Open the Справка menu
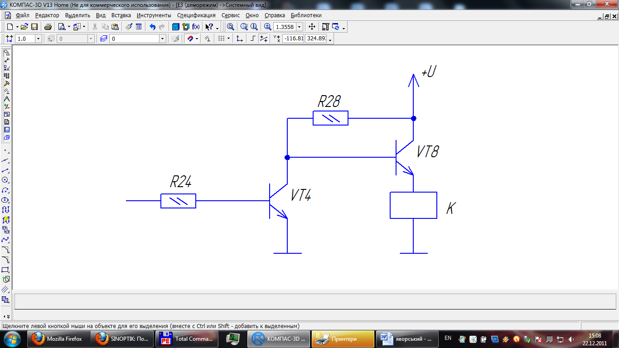This screenshot has width=619, height=348. click(275, 15)
